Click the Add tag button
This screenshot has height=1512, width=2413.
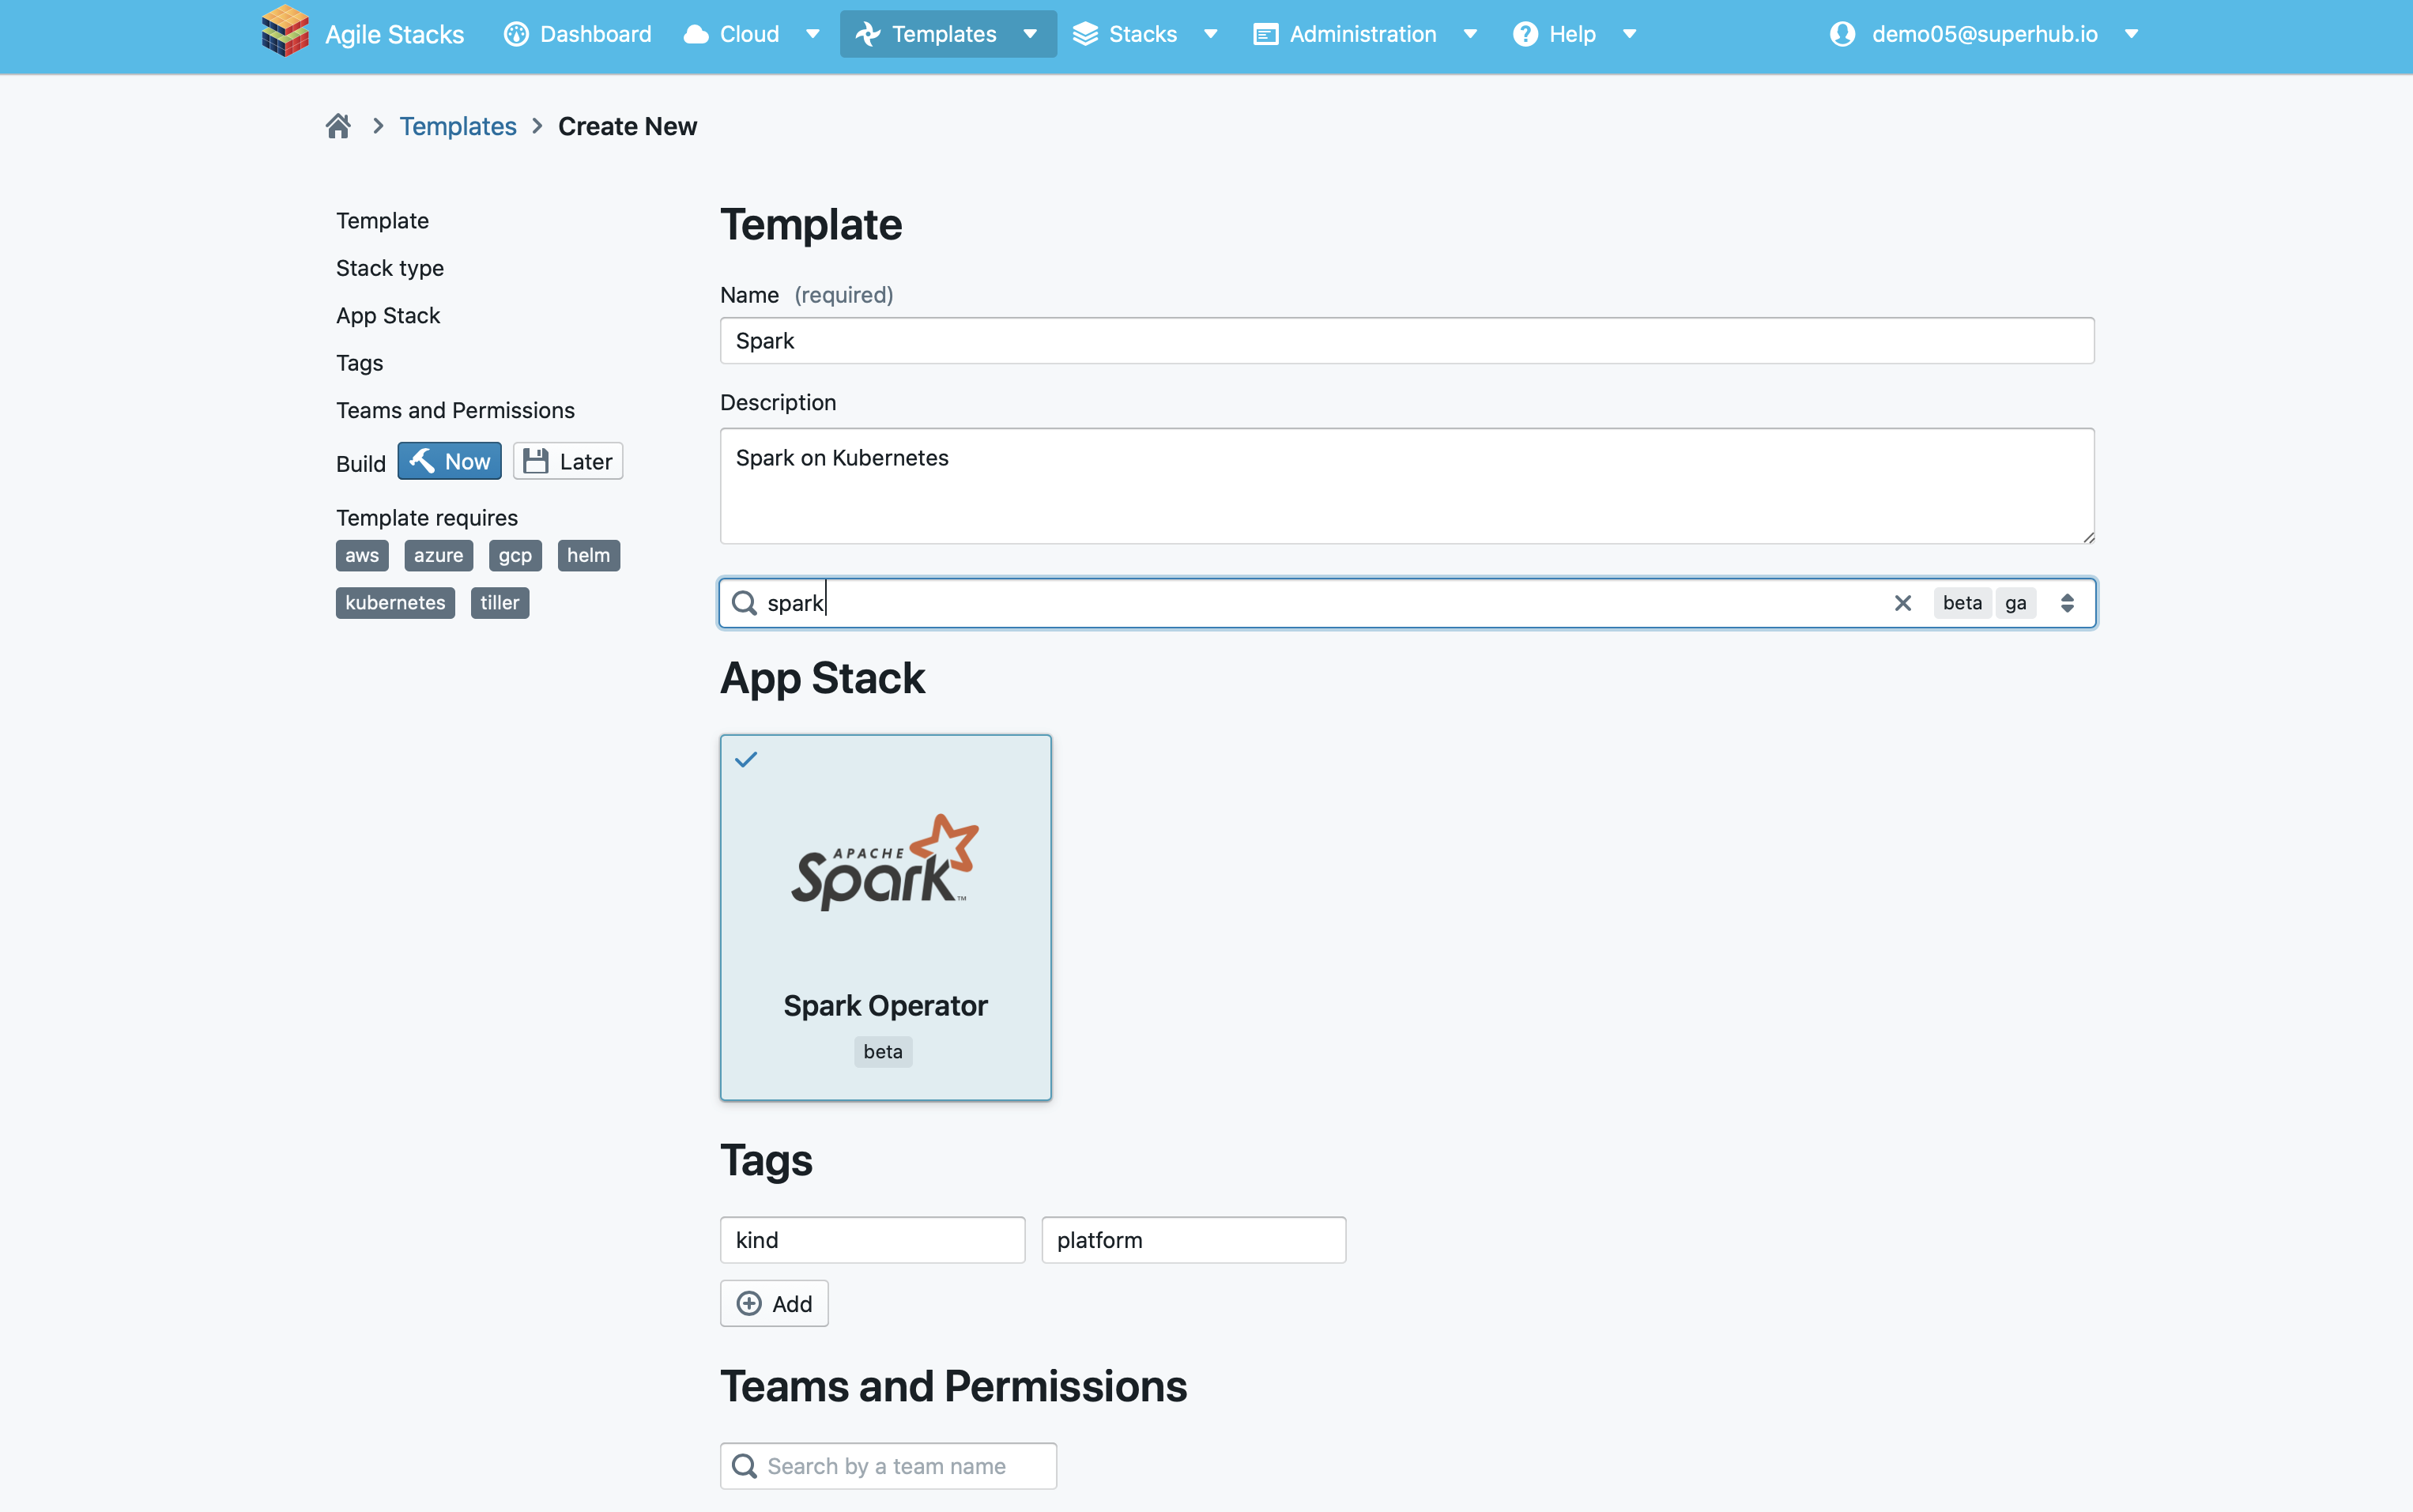pos(774,1303)
